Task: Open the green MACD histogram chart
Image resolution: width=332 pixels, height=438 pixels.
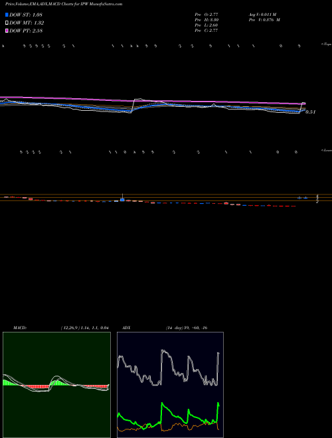Action: 56,385
